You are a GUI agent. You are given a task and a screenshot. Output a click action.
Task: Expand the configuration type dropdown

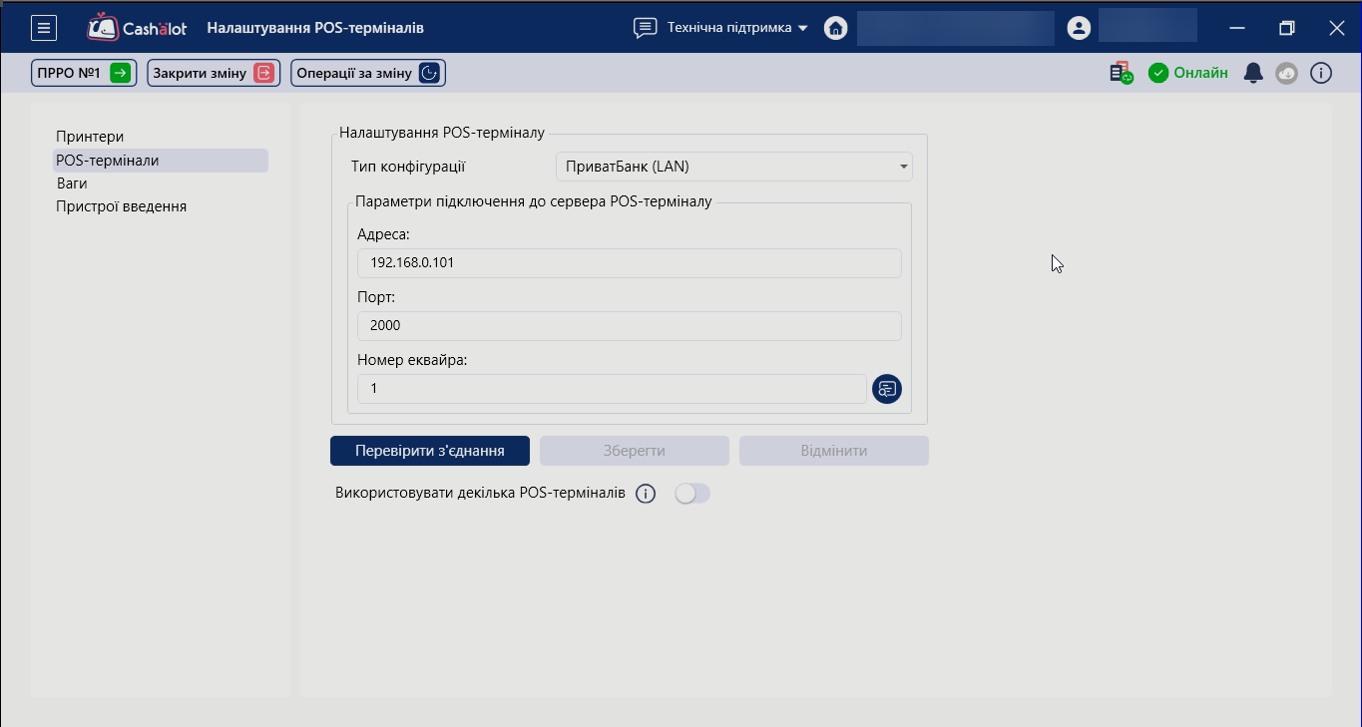pyautogui.click(x=733, y=167)
